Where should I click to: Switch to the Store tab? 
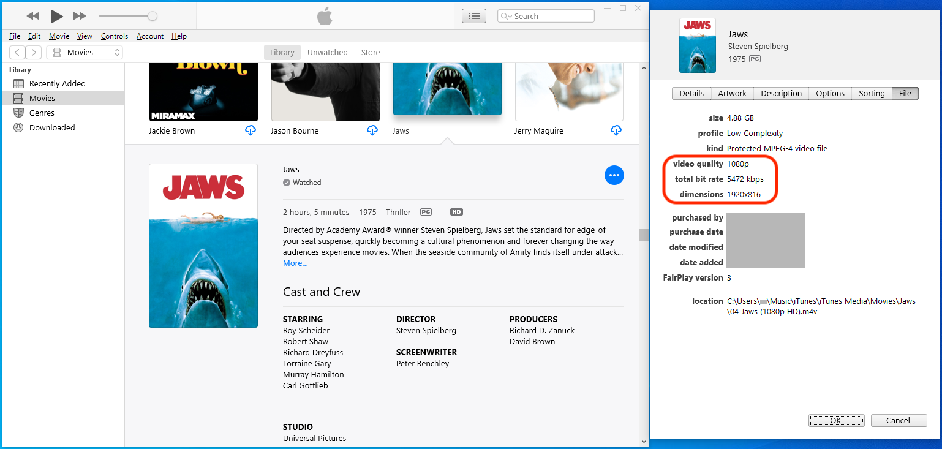point(371,53)
